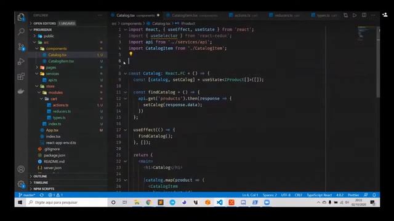Click the Windows taskbar search box
Viewport: 394px width, 221px height.
(x=67, y=202)
